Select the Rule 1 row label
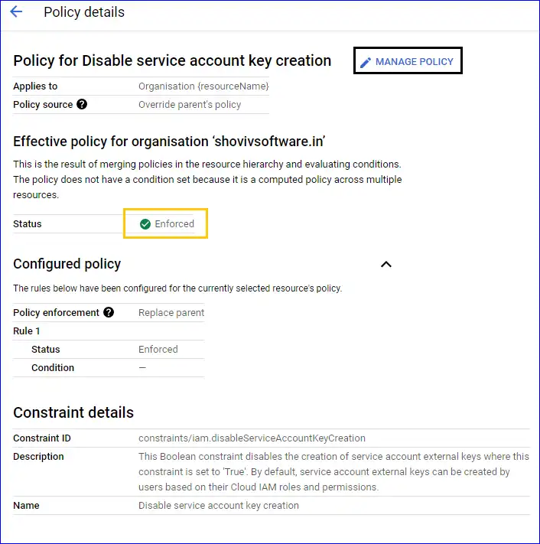Screen dimensions: 540x544 click(x=27, y=331)
